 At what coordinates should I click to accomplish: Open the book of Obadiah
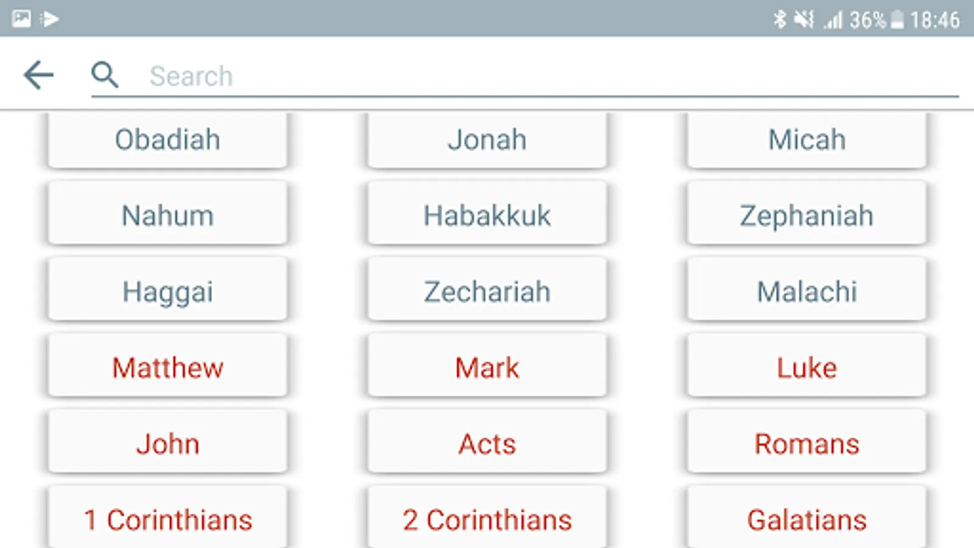point(167,139)
